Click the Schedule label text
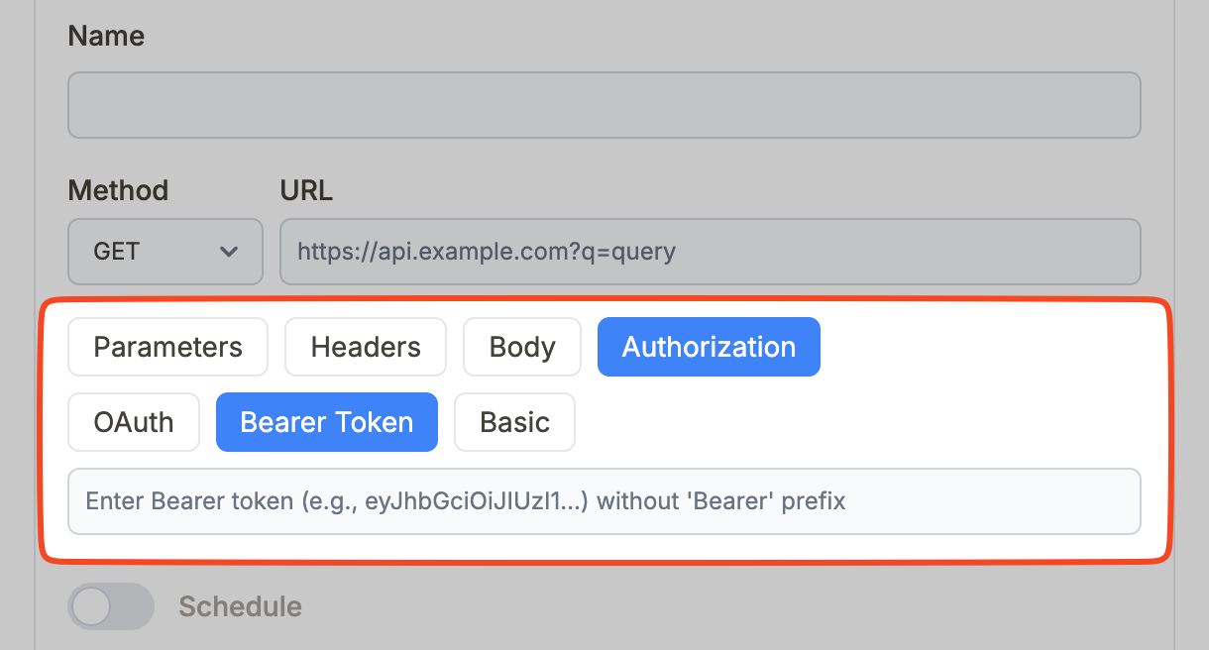 tap(240, 606)
